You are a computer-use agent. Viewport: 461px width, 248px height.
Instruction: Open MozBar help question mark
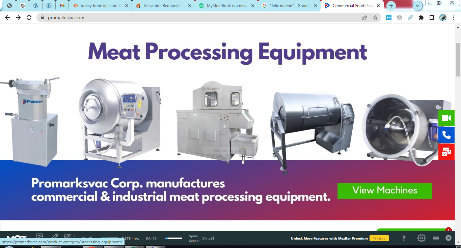coord(404,238)
